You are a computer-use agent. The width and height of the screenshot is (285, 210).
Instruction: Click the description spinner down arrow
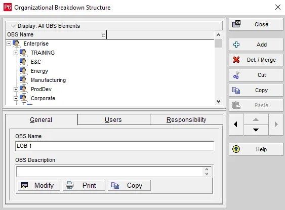[x=207, y=174]
